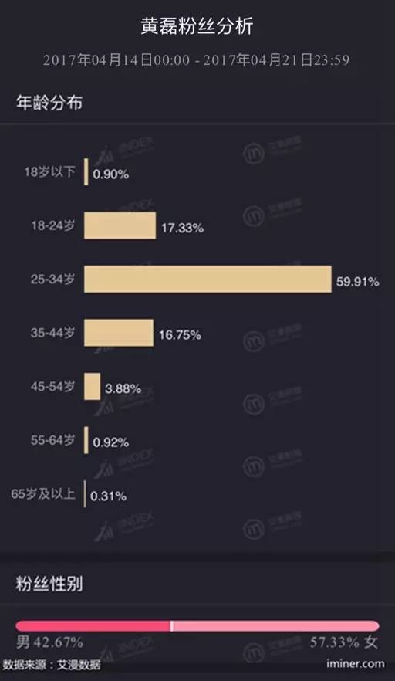Click the 数据来源：艾漫数据 source text
395x681 pixels.
point(52,665)
